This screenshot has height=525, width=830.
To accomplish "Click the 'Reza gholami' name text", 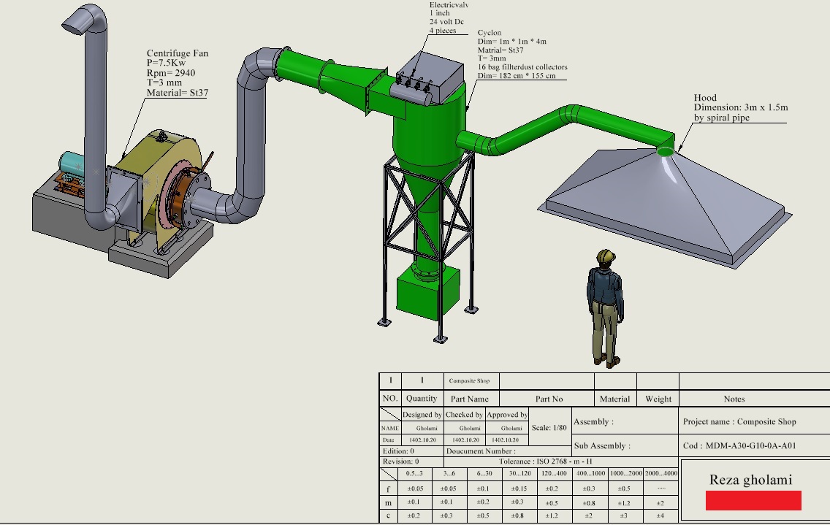I will (x=750, y=480).
